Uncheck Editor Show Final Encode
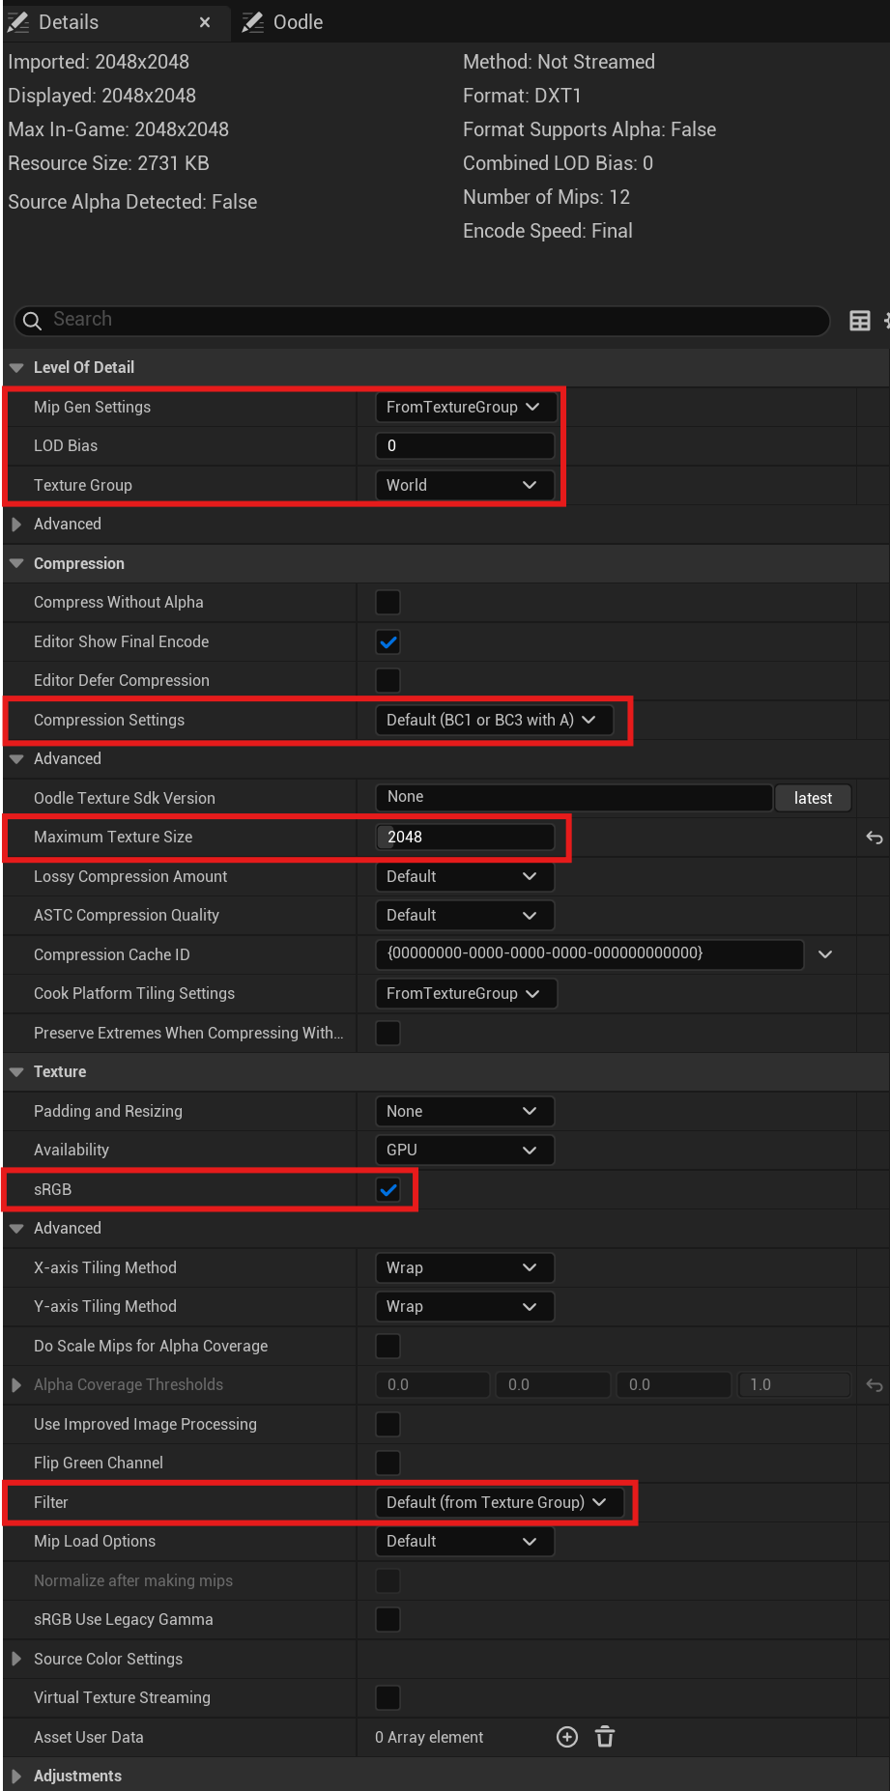This screenshot has height=1791, width=890. point(388,641)
